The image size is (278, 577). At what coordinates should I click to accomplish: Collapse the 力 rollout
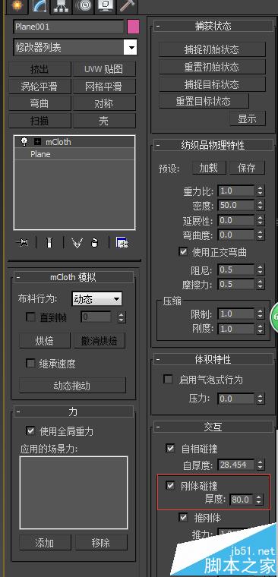point(73,411)
